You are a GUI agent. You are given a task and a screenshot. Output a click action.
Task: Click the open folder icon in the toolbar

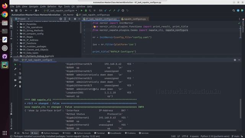12,10
